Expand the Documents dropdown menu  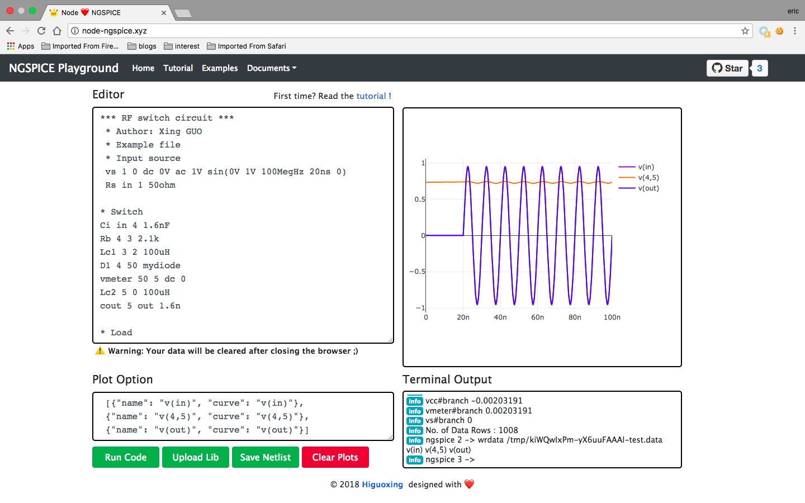[272, 68]
